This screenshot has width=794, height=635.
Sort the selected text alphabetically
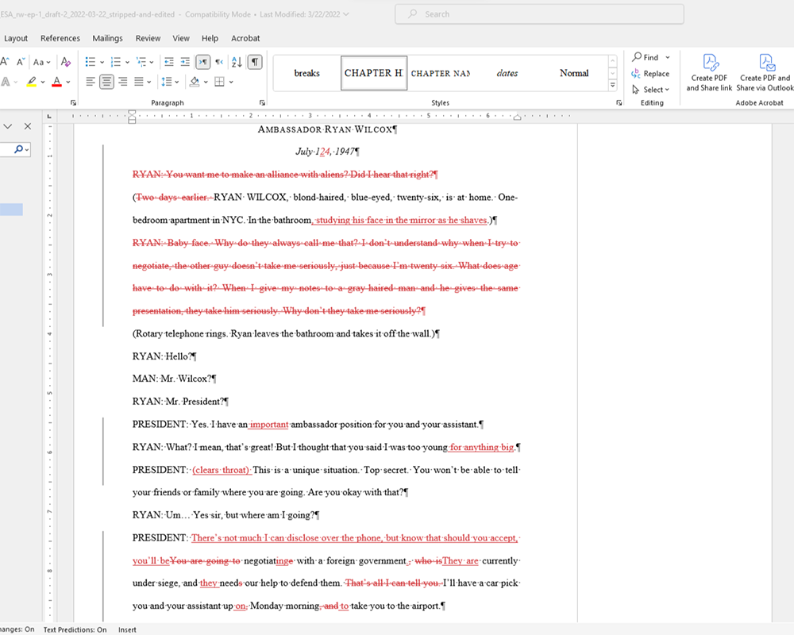237,62
